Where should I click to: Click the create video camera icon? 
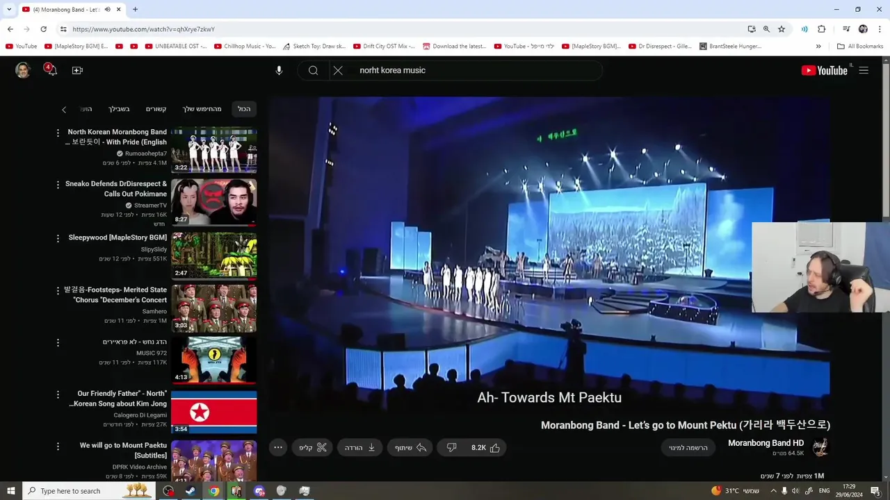click(x=77, y=70)
